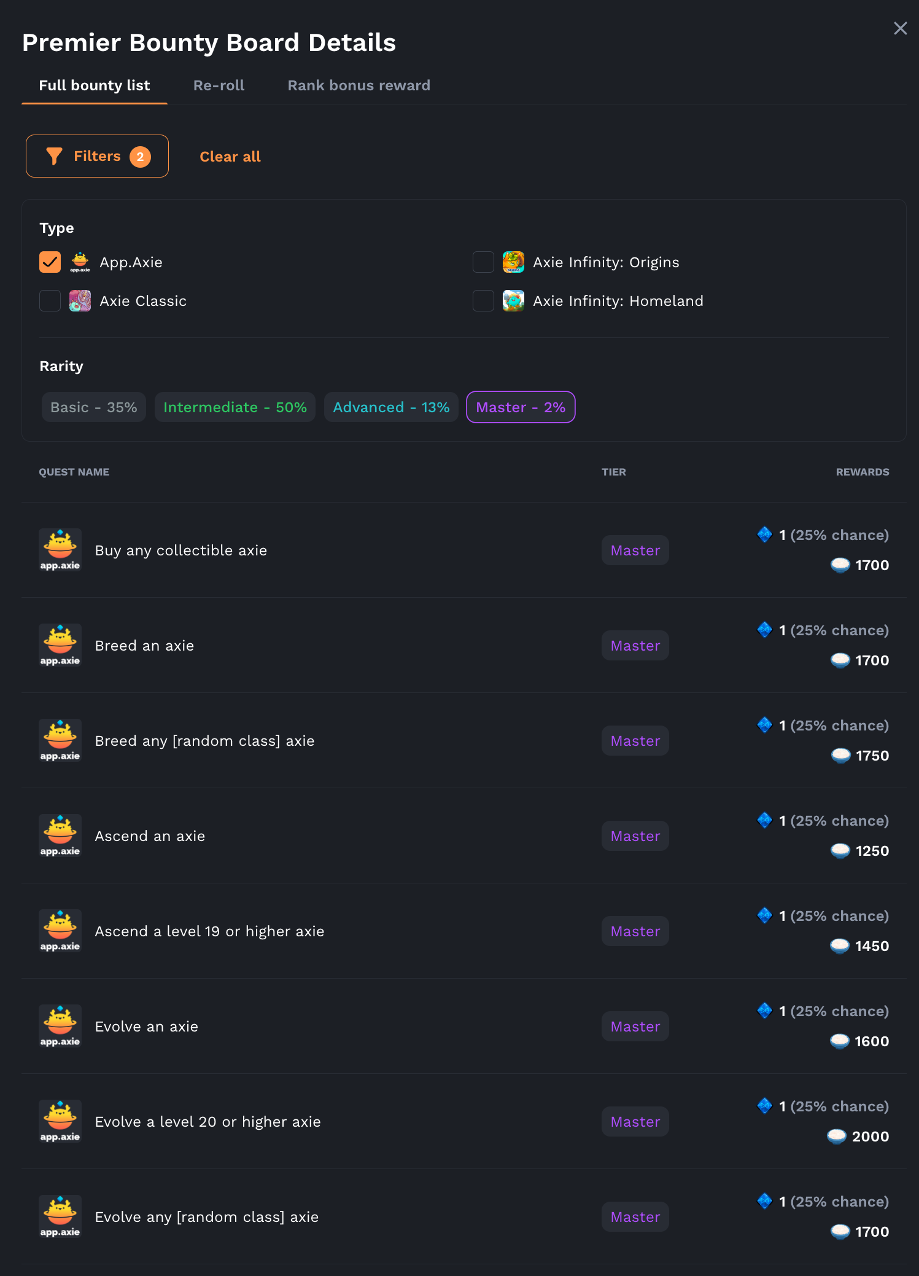
Task: Enable the Axie Infinity: Origins checkbox
Action: click(x=483, y=262)
